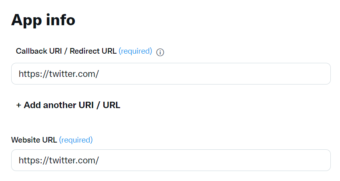Click the plus sign before Add another URI
This screenshot has height=181, width=340.
coord(19,105)
